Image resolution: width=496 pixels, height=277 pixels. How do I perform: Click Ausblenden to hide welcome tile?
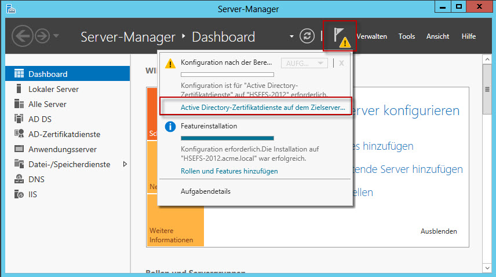(439, 231)
